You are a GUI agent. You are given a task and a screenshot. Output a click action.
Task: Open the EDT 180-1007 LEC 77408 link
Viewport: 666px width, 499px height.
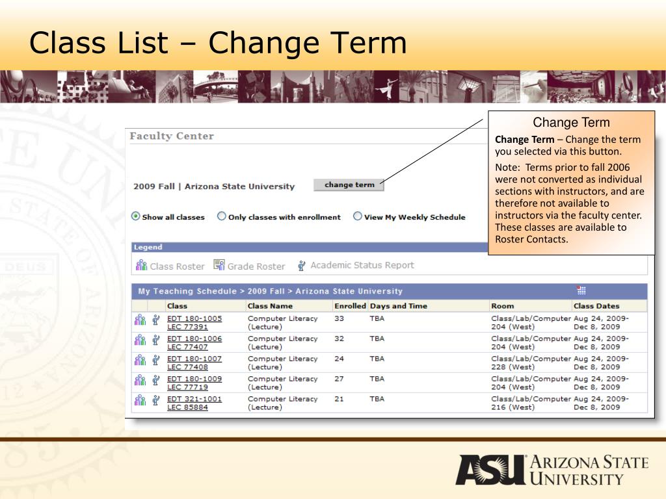(194, 363)
